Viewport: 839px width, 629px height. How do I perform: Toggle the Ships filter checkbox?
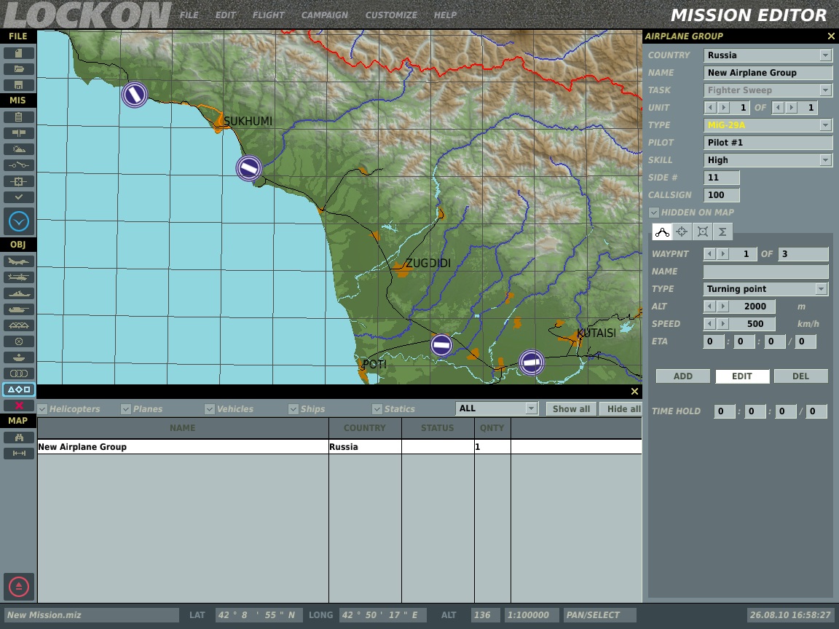click(294, 409)
